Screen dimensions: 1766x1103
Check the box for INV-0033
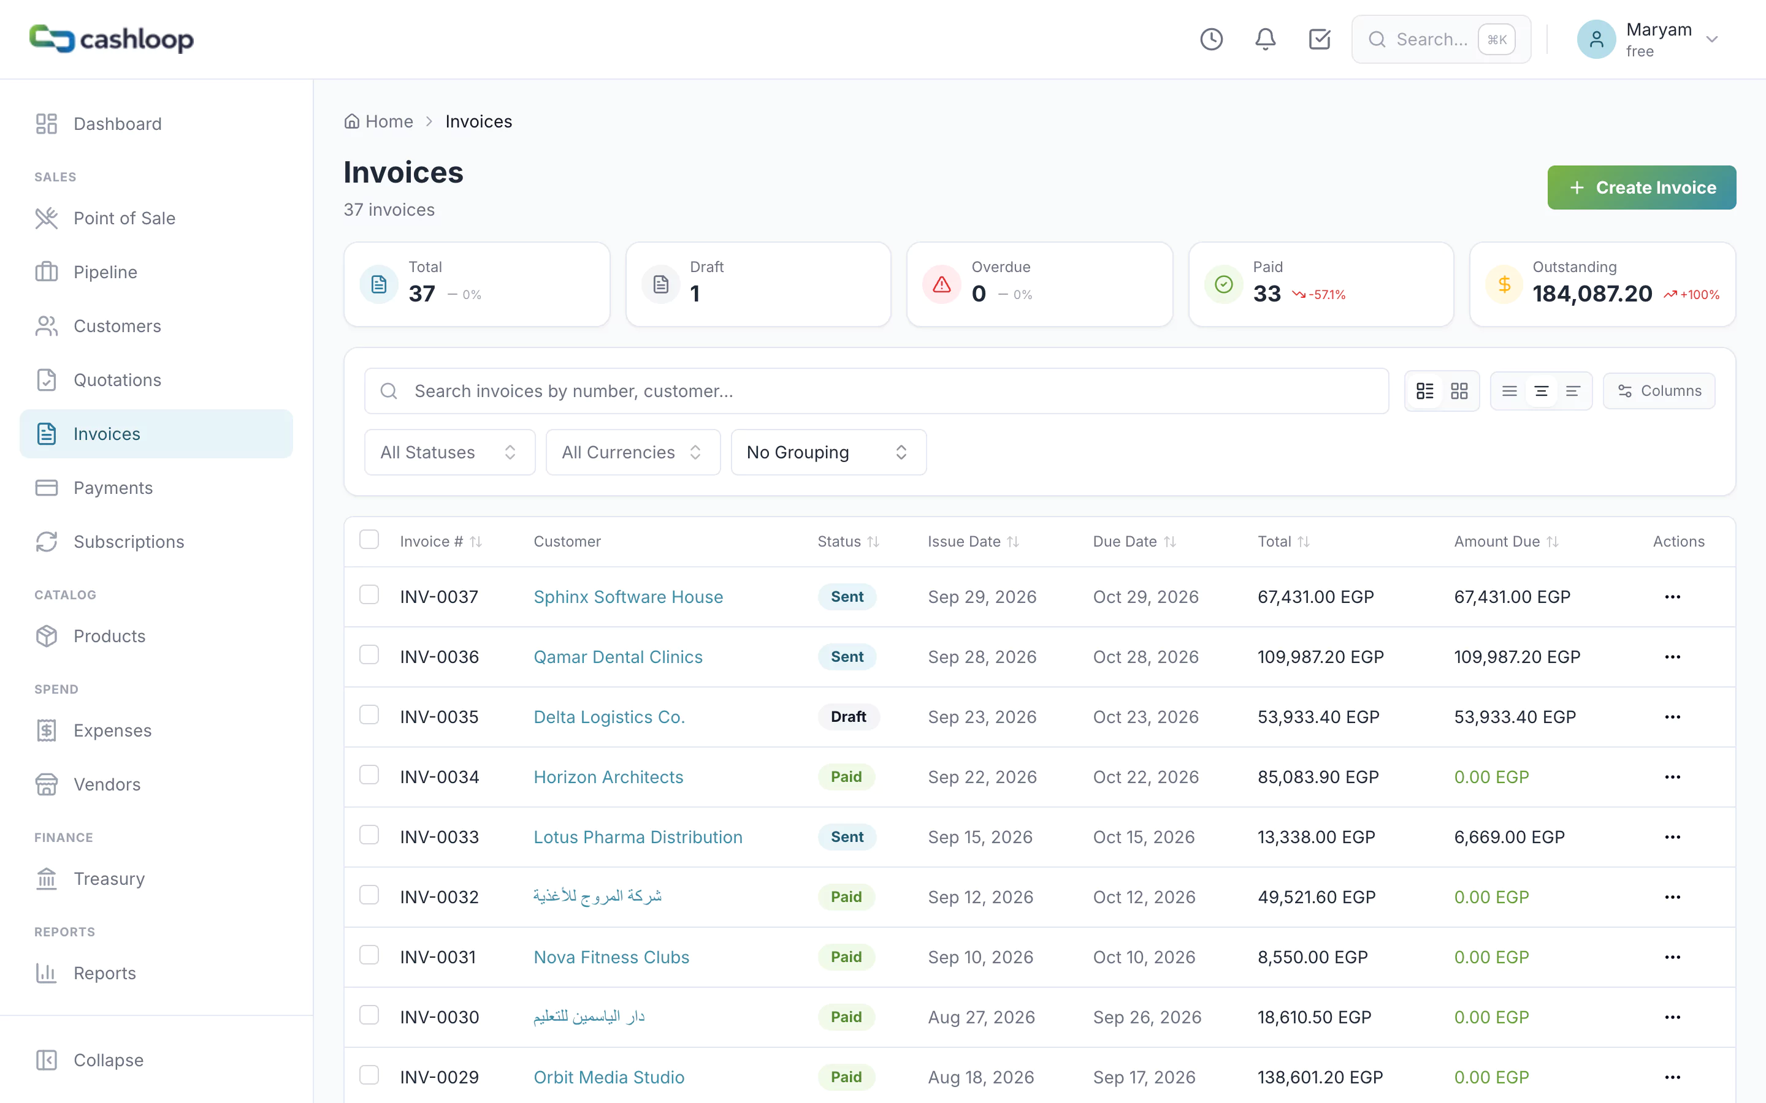click(369, 835)
